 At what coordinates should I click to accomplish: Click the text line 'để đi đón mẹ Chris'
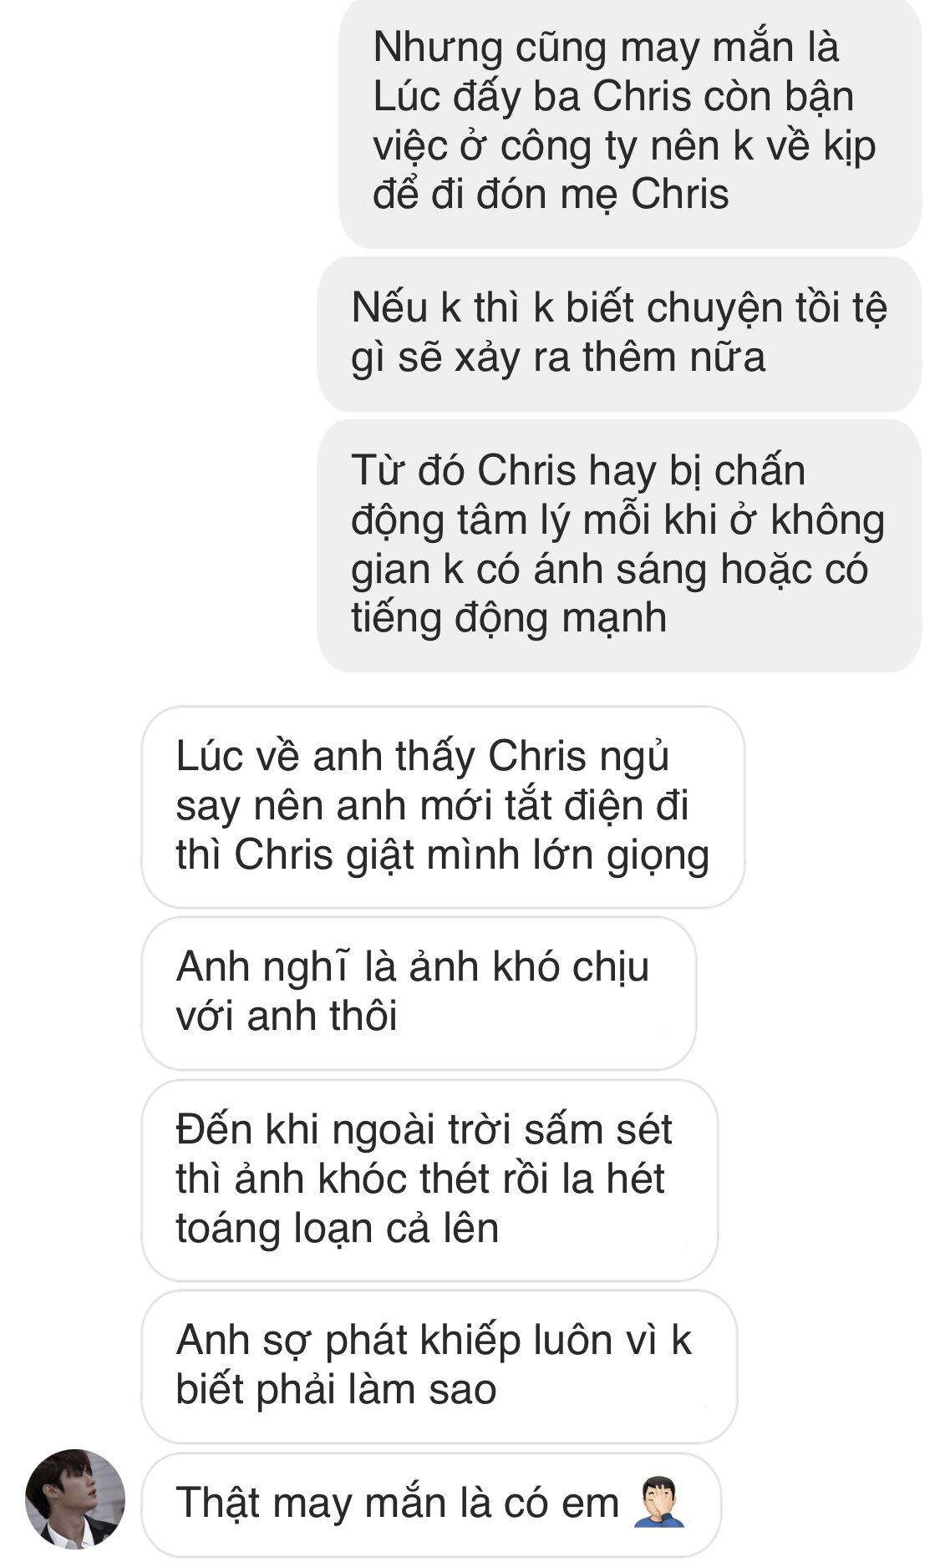click(551, 194)
